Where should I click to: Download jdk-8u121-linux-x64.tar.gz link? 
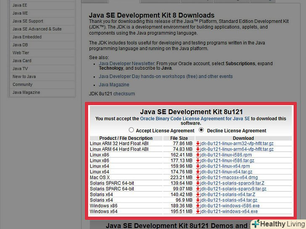(227, 172)
